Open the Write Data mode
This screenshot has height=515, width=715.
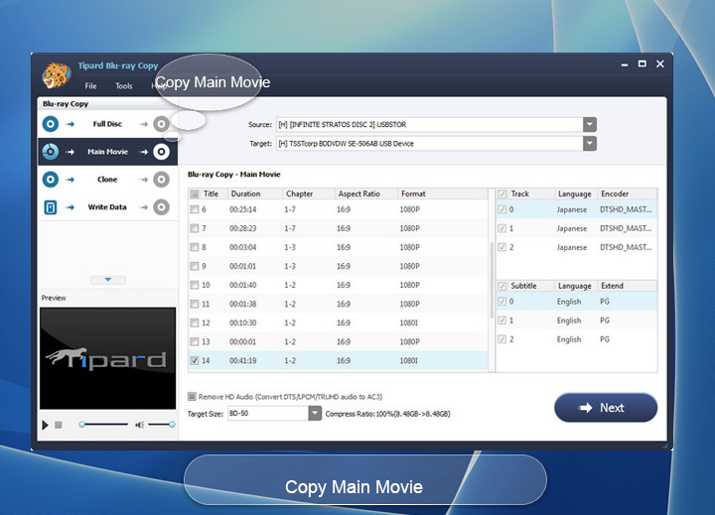(x=107, y=207)
